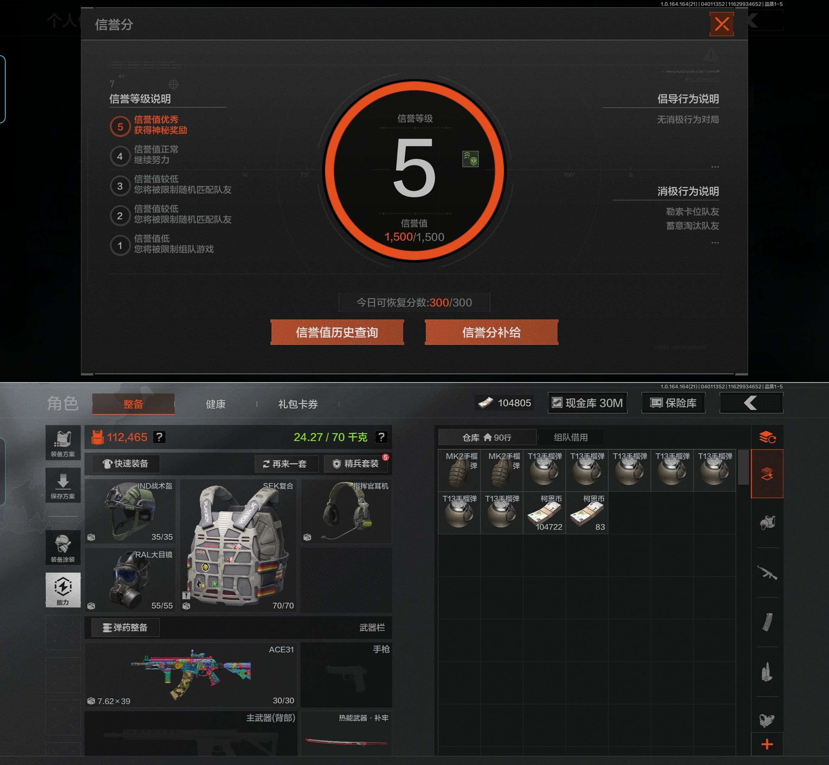Click the back arrow next to 保险库
Viewport: 829px width, 765px height.
tap(751, 403)
